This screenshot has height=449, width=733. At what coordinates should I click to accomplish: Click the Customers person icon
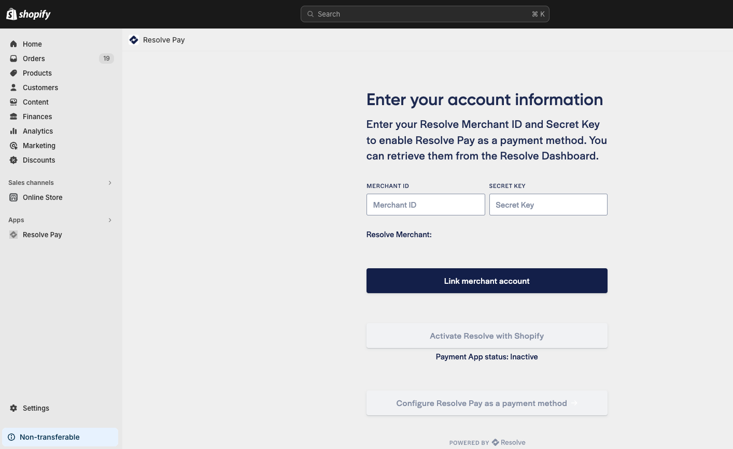click(13, 88)
